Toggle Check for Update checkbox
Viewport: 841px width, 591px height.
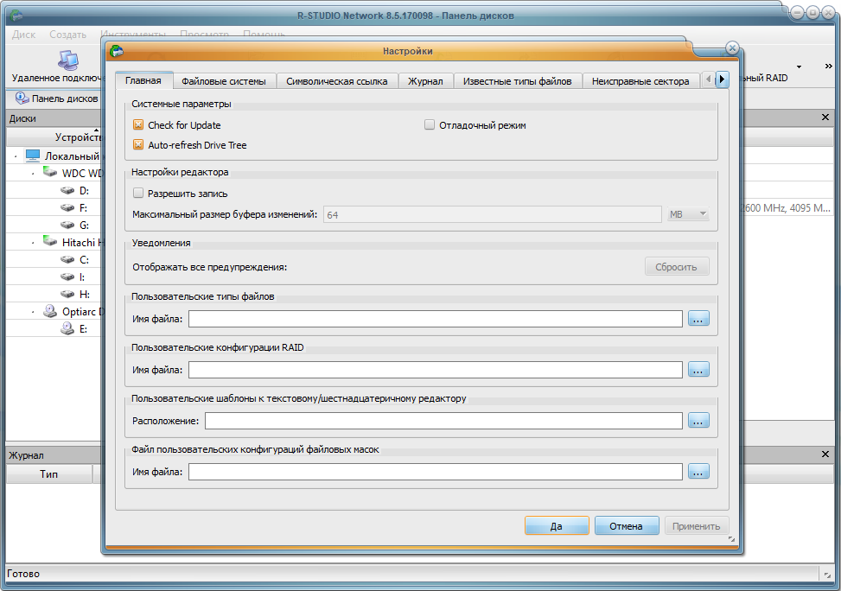(138, 125)
